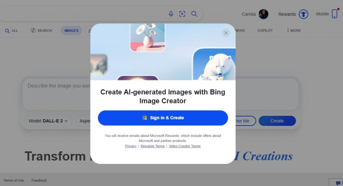This screenshot has width=343, height=186.
Task: Open the Rewards Terms link
Action: (152, 146)
